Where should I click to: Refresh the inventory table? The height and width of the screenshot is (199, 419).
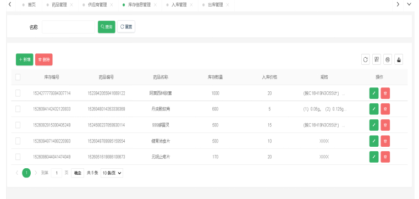[366, 59]
